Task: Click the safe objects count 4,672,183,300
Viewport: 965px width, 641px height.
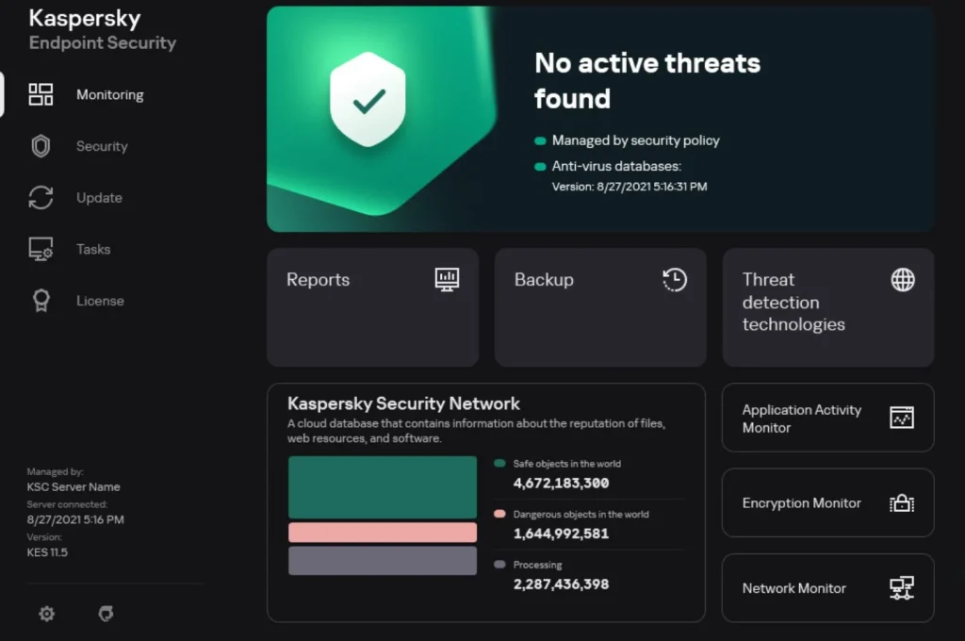Action: click(562, 484)
